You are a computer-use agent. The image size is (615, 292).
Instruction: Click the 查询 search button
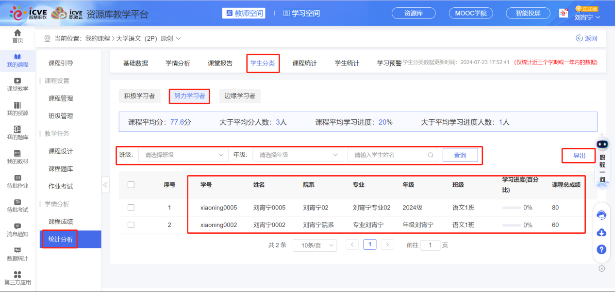460,155
